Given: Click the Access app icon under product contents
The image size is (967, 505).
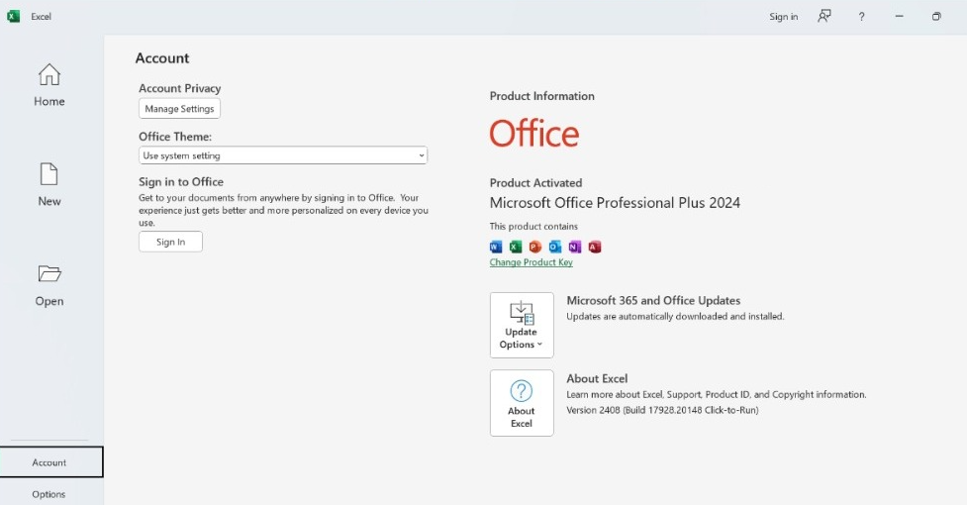Looking at the screenshot, I should (595, 248).
